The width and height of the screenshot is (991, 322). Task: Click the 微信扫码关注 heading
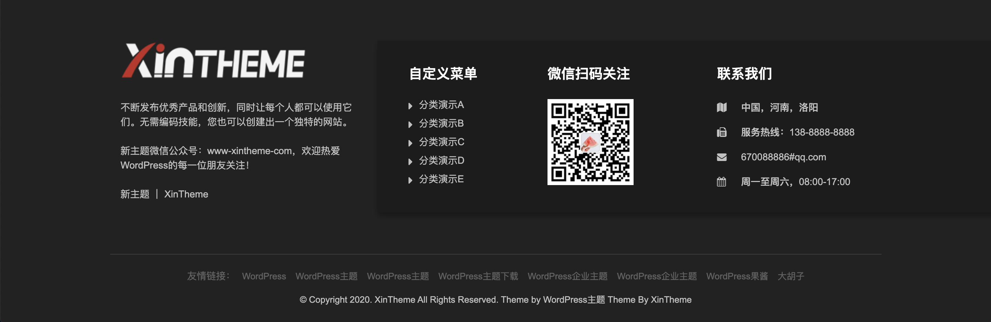588,73
